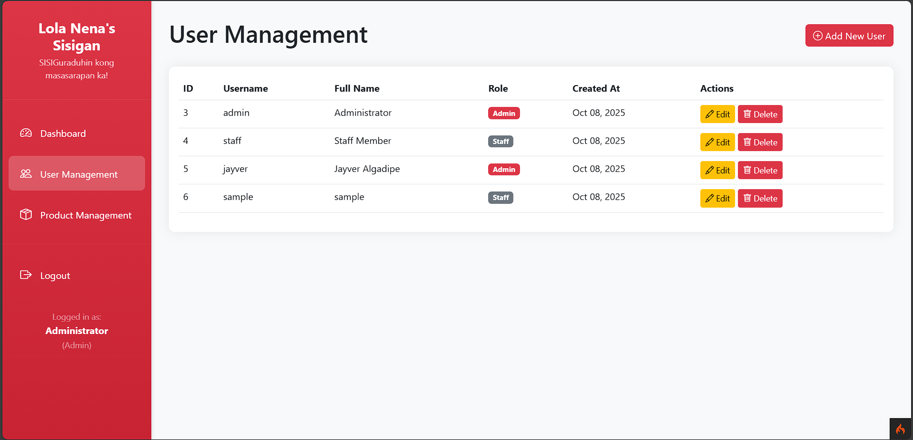Screen dimensions: 913x440
Task: Open the Dashboard menu entry
Action: click(x=63, y=134)
